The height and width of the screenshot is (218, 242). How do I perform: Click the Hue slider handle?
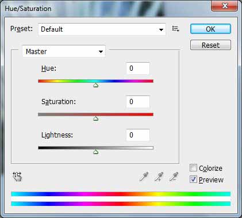tap(96, 85)
